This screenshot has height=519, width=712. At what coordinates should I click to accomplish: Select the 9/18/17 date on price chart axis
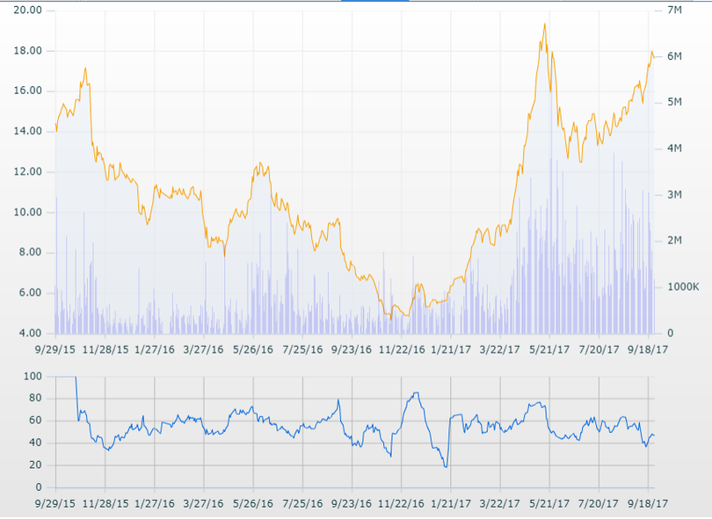(x=649, y=348)
